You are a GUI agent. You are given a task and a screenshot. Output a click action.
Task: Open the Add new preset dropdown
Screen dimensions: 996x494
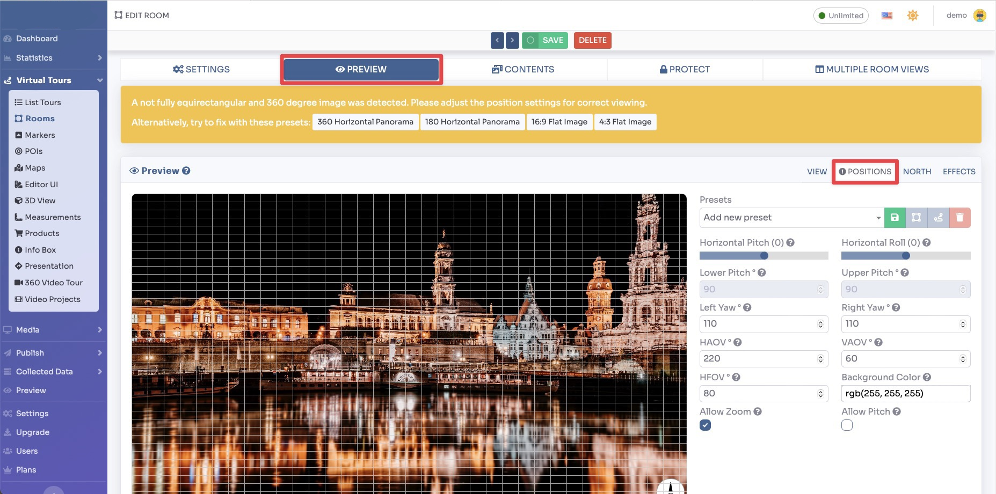click(x=791, y=218)
